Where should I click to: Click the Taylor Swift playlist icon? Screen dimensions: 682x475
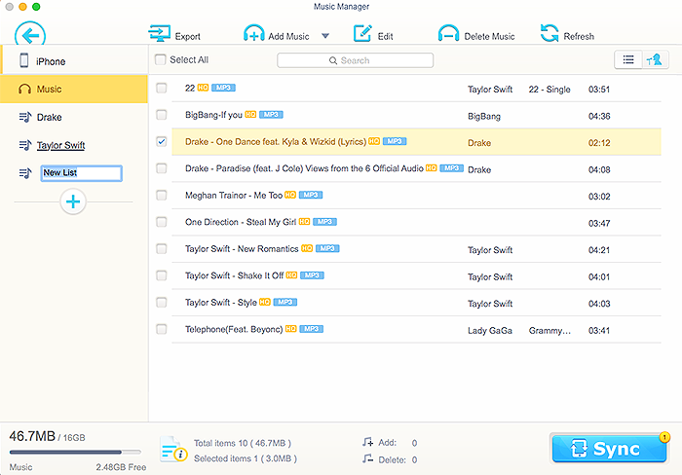pyautogui.click(x=25, y=145)
